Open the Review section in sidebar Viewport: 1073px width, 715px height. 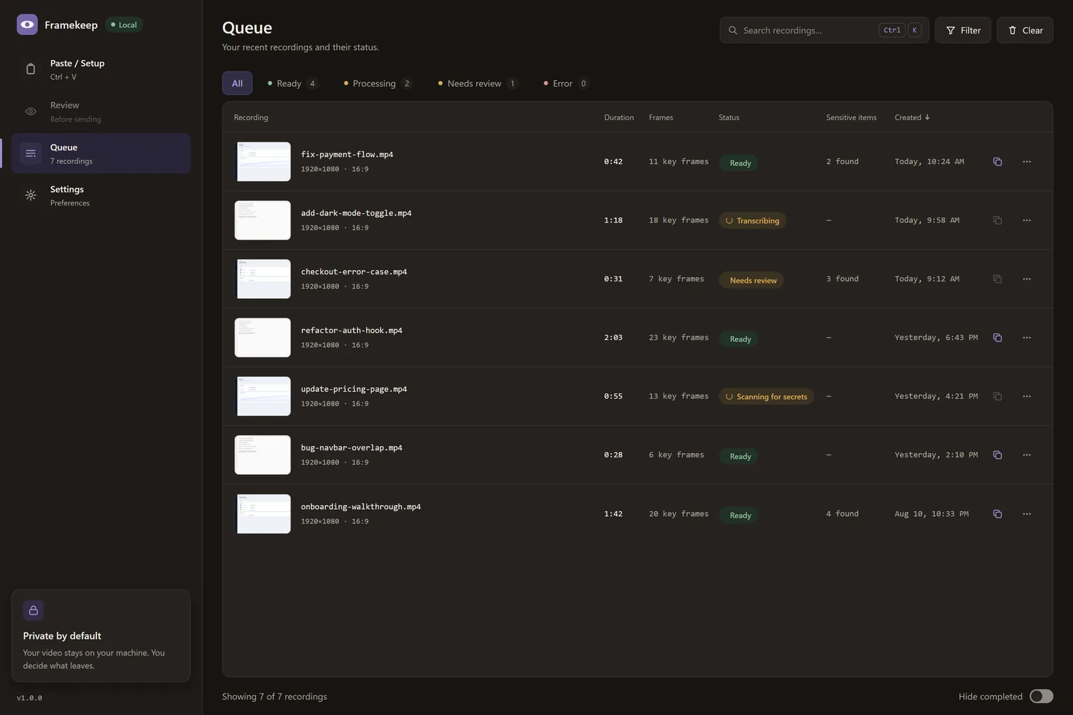click(101, 112)
